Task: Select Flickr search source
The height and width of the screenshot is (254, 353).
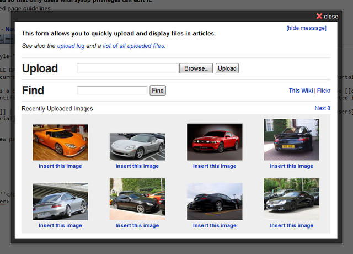Action: (324, 91)
